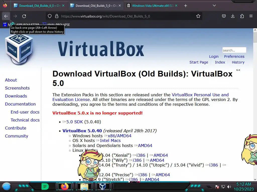Screen dimensions: 257x192
Task: Open Community in the sidebar
Action: coord(17,136)
